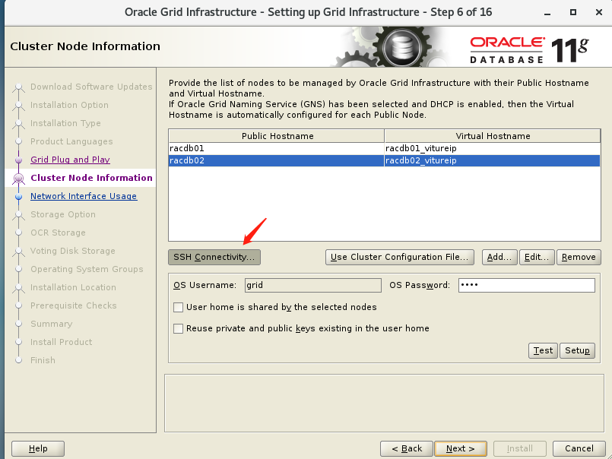Close the installer window
The image size is (612, 459).
[599, 12]
